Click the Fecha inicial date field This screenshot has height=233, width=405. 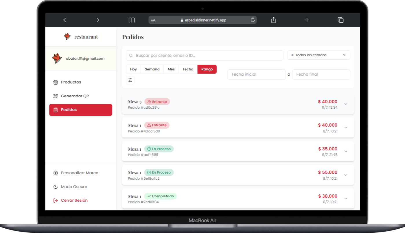pyautogui.click(x=256, y=74)
